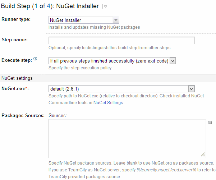This screenshot has height=180, width=216.
Task: Click the Step name label
Action: pos(15,40)
